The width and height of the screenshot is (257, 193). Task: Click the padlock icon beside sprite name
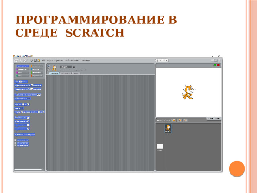pyautogui.click(x=74, y=67)
